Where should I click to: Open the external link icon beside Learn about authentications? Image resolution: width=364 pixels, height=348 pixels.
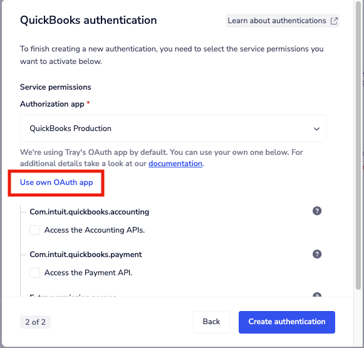tap(334, 21)
